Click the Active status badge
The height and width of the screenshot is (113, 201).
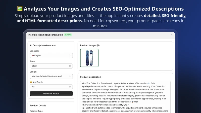[x=68, y=35]
